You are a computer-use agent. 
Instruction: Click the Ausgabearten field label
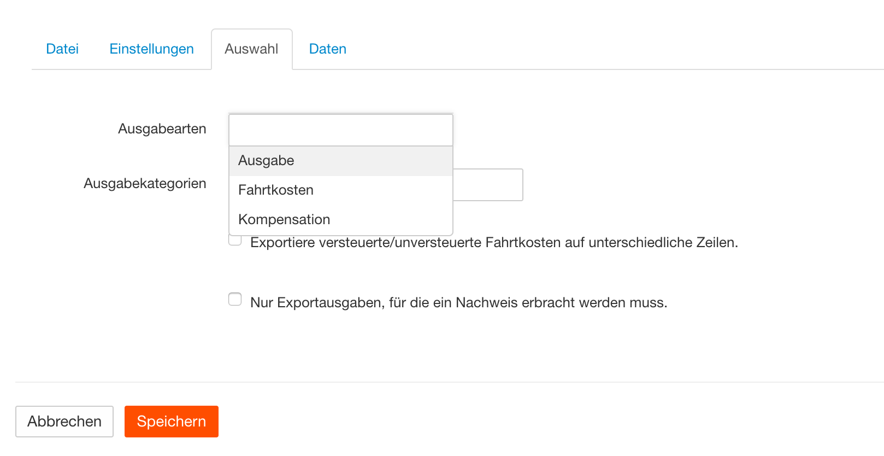(162, 129)
